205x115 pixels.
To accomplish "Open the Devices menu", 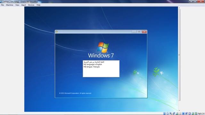I will coord(31,5).
